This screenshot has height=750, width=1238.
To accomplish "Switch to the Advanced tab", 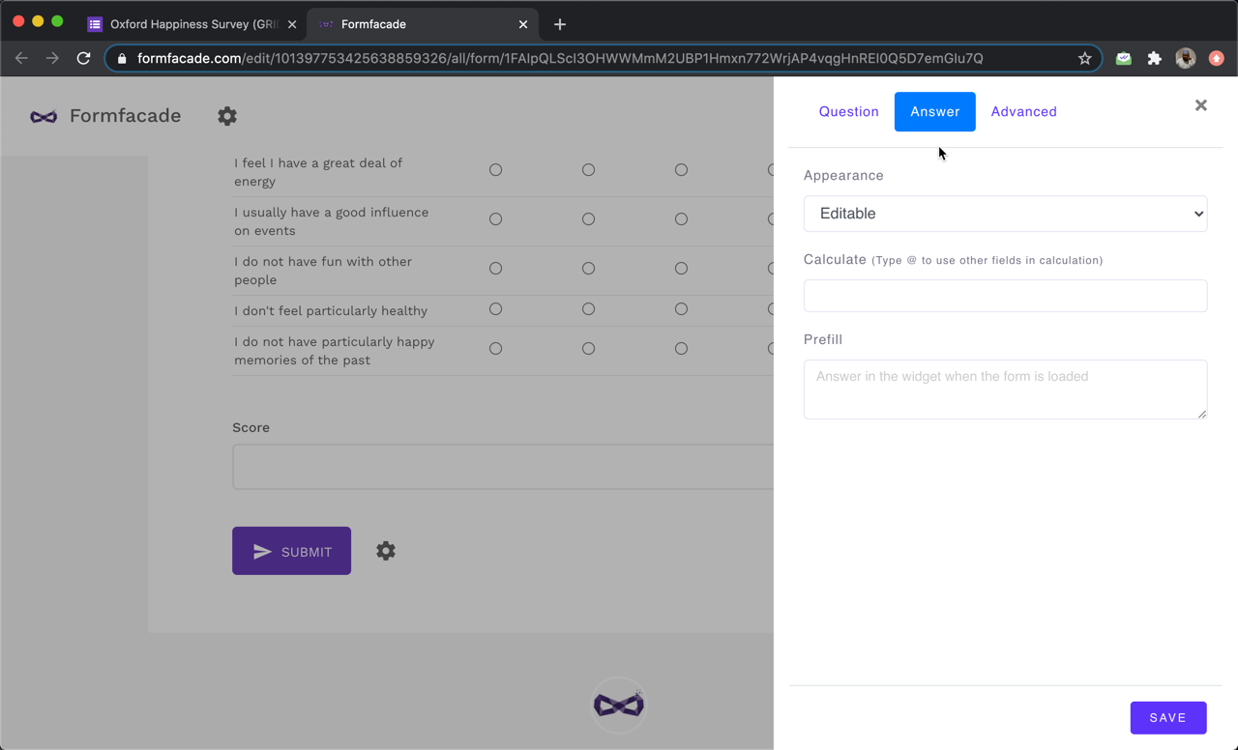I will point(1023,111).
